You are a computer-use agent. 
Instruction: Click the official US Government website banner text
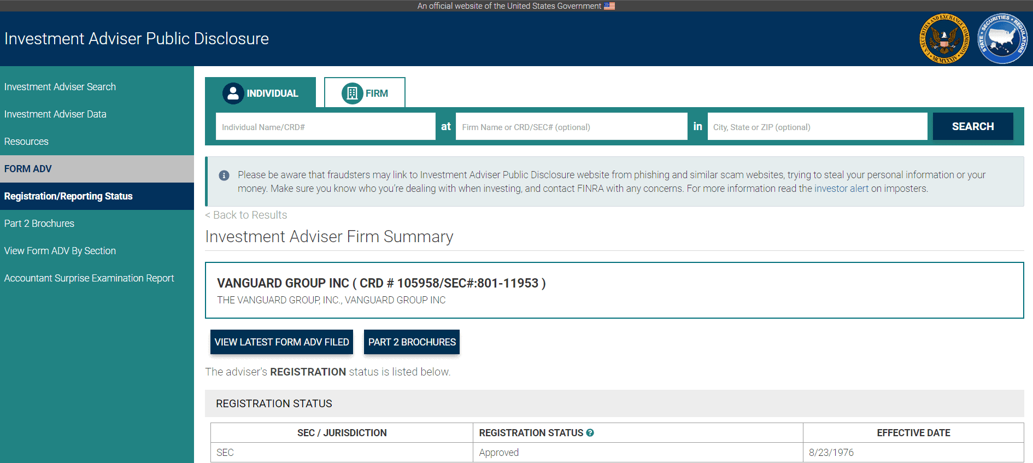pyautogui.click(x=509, y=6)
